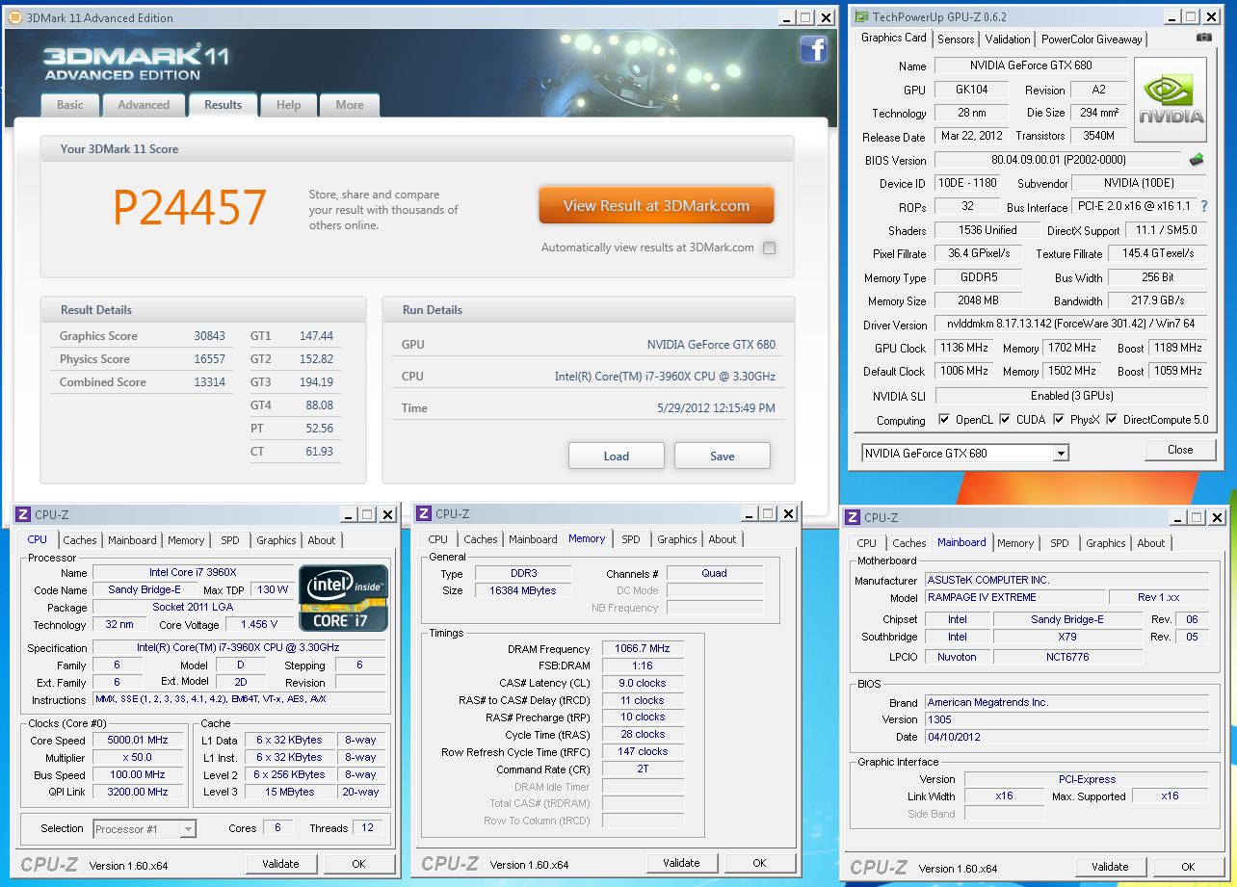
Task: Open Caches tab in the CPU-Z CPU window
Action: click(80, 540)
